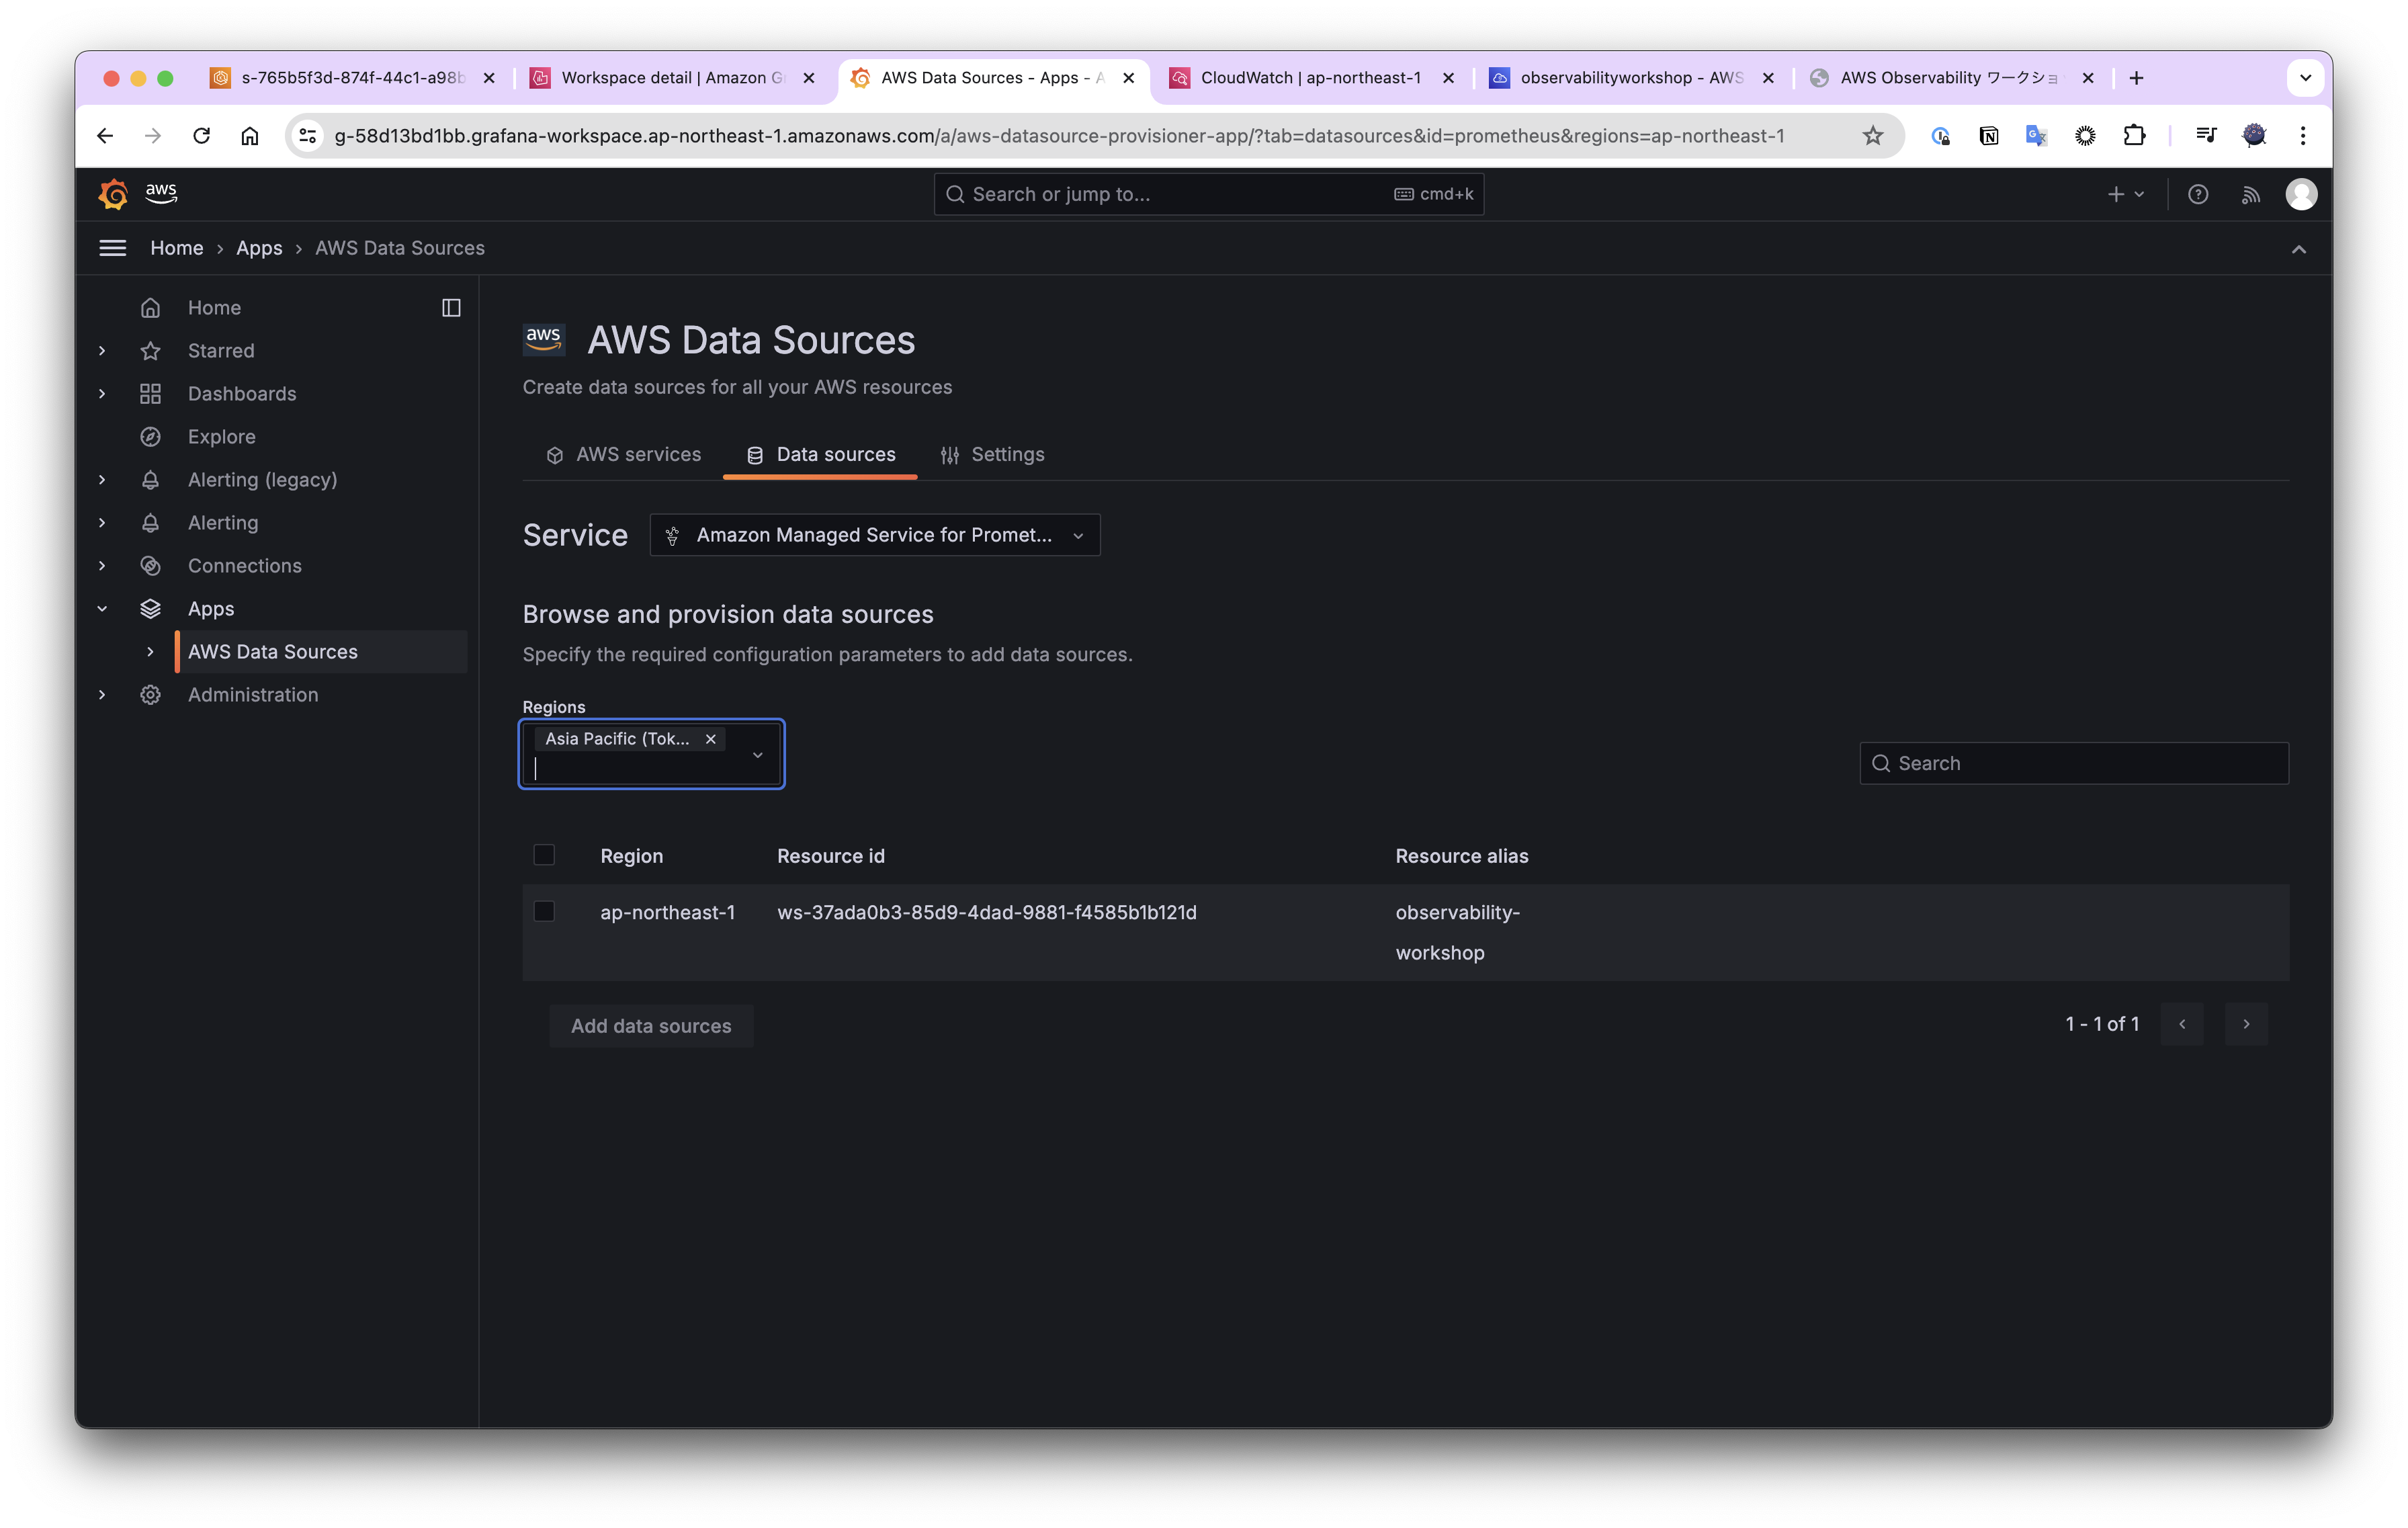
Task: Click the Apps breadcrumb link
Action: pos(259,248)
